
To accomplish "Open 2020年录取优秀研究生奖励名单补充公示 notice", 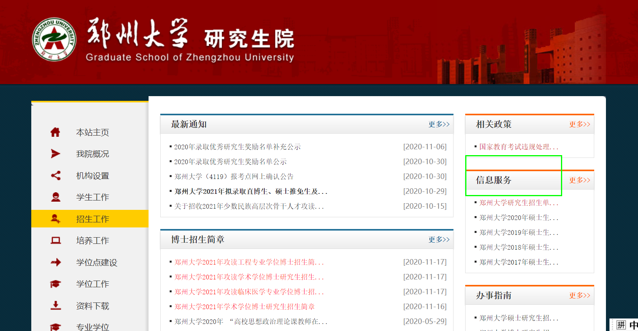I will [237, 147].
